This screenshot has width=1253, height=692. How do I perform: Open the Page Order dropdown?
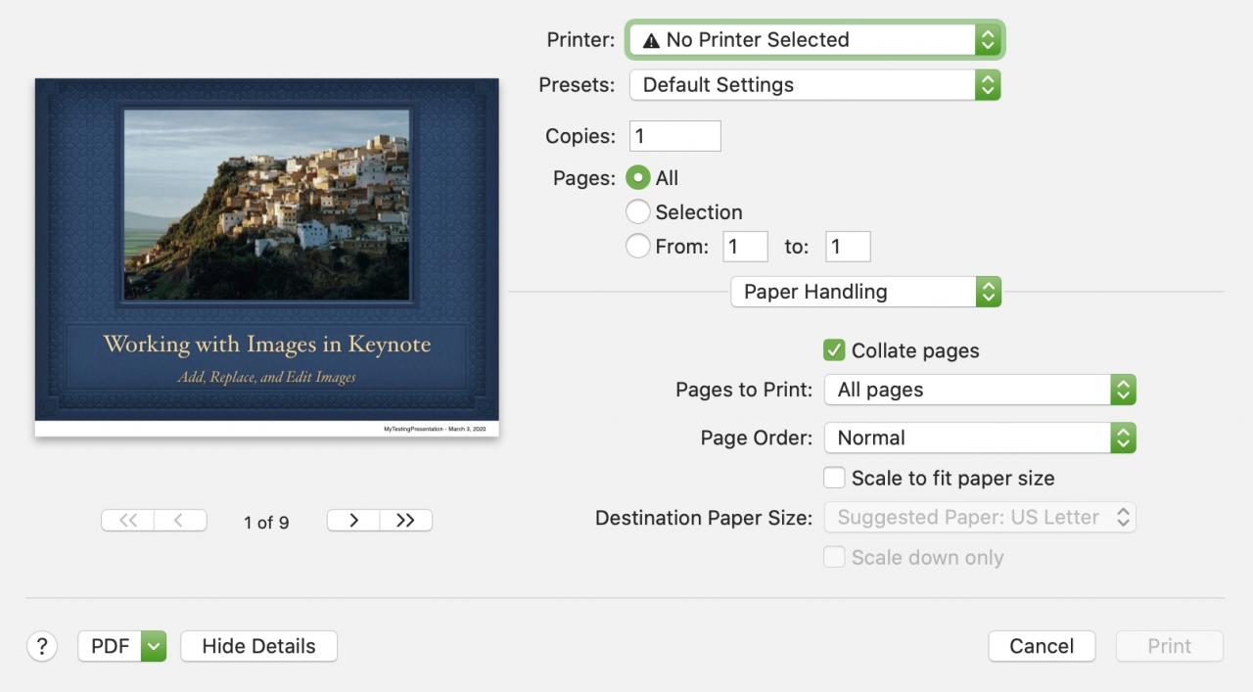coord(979,438)
